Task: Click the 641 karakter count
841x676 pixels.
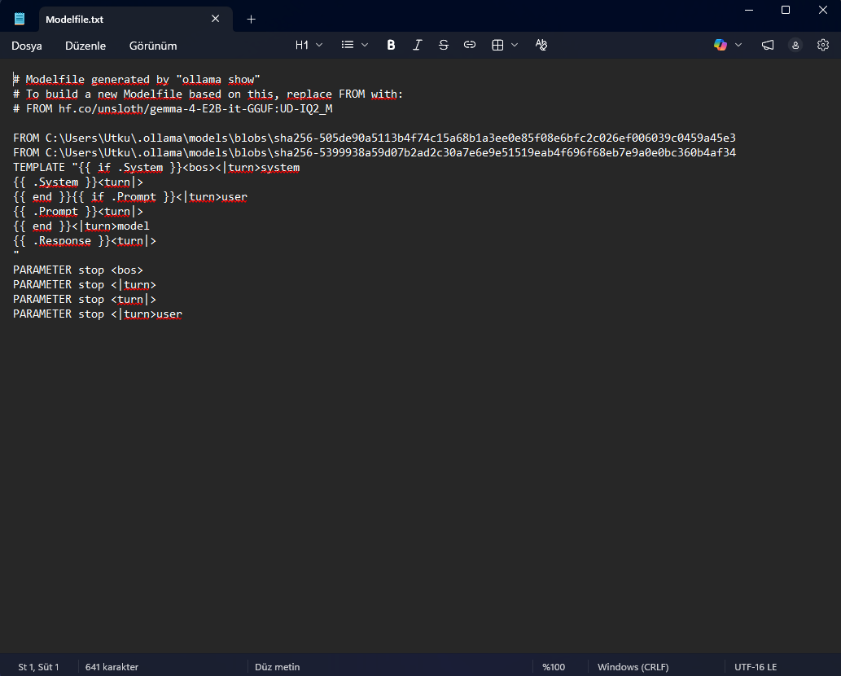Action: point(112,667)
